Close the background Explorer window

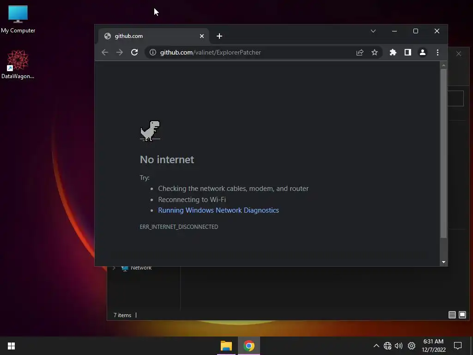coord(459,54)
